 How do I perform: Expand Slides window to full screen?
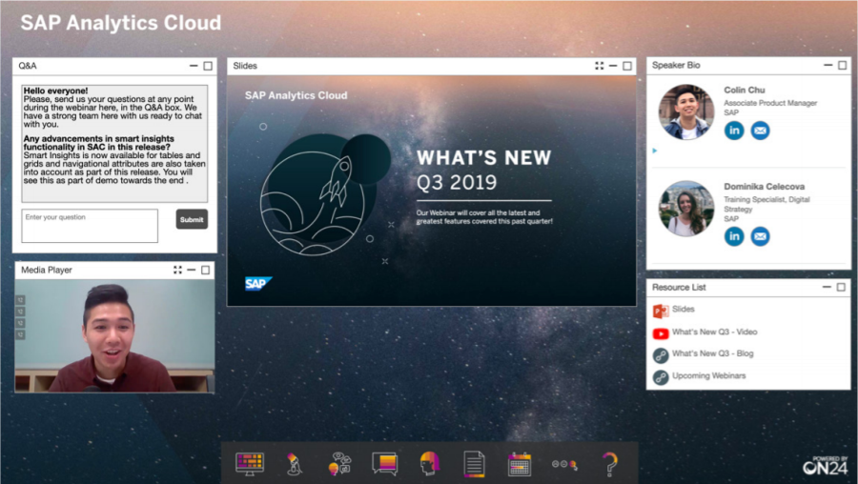tap(600, 66)
